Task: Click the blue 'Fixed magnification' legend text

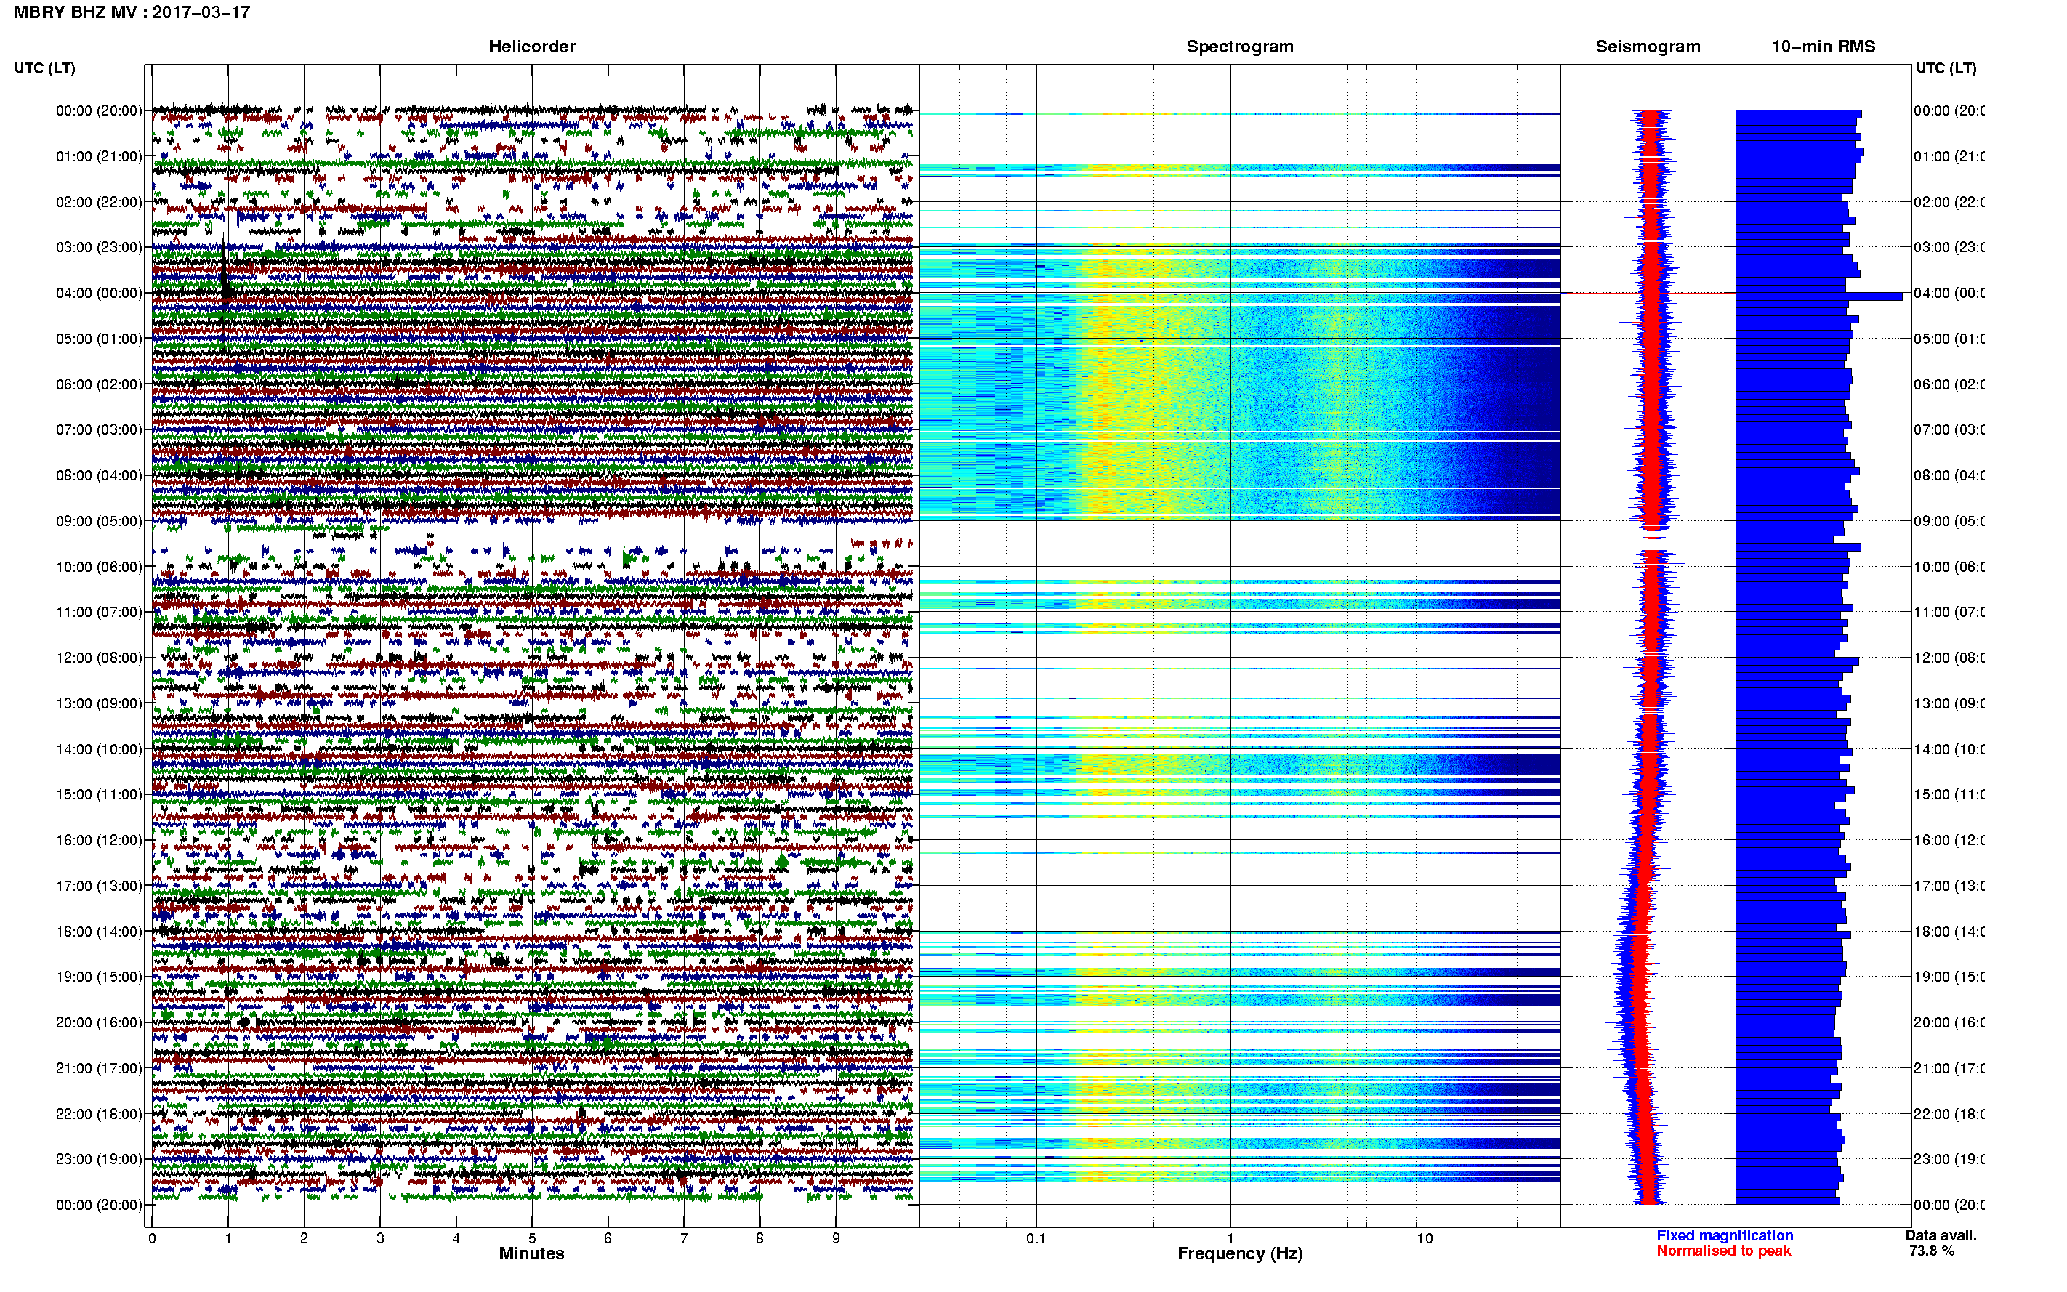Action: click(1725, 1235)
